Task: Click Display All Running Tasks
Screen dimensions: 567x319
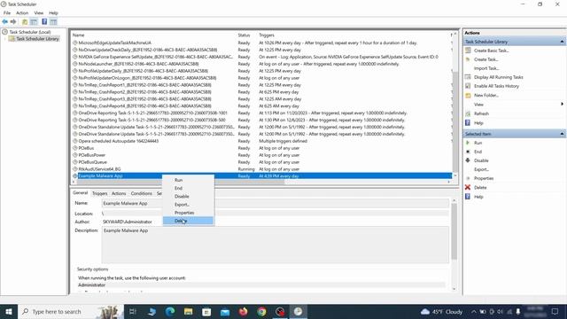Action: pyautogui.click(x=498, y=77)
